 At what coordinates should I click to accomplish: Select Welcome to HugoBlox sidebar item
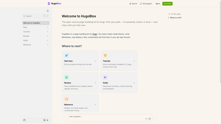point(36,23)
